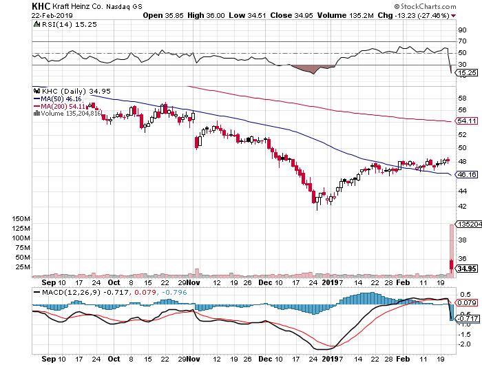482x365 pixels.
Task: Click the Sep label on MACD date axis
Action: 49,359
